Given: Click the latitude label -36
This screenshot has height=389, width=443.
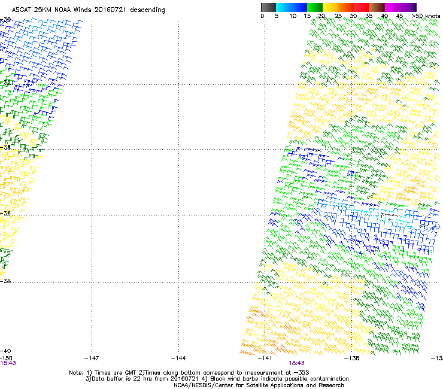Looking at the screenshot, I should point(5,213).
